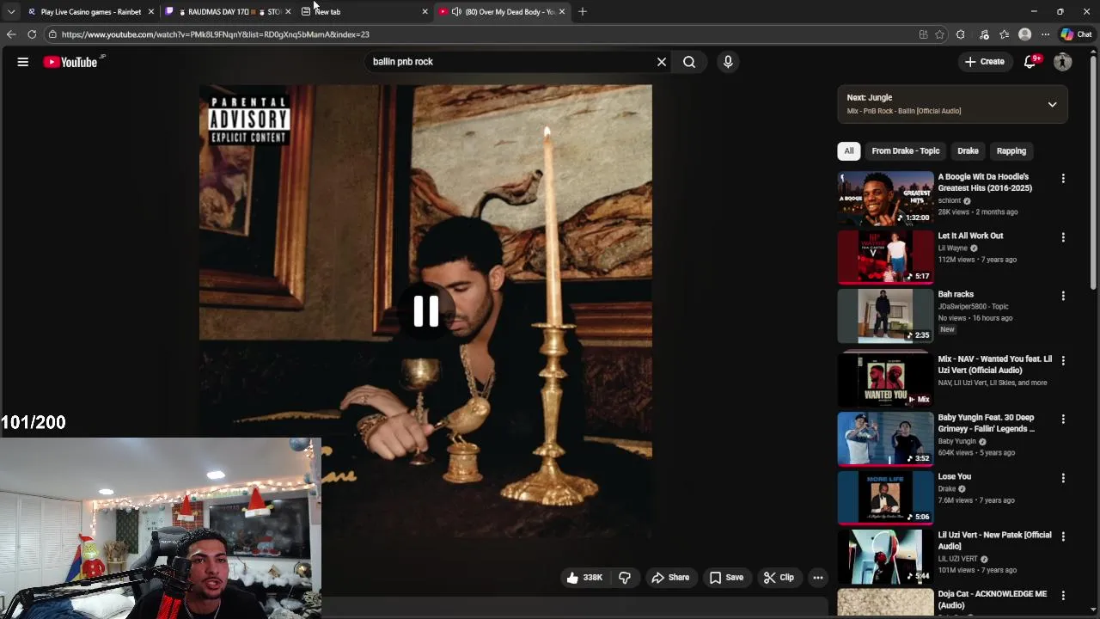Open options for Bah racks
This screenshot has height=619, width=1100.
point(1063,296)
